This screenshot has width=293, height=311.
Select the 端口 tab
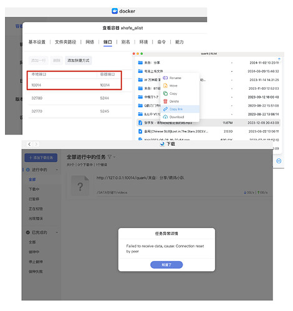coord(108,42)
